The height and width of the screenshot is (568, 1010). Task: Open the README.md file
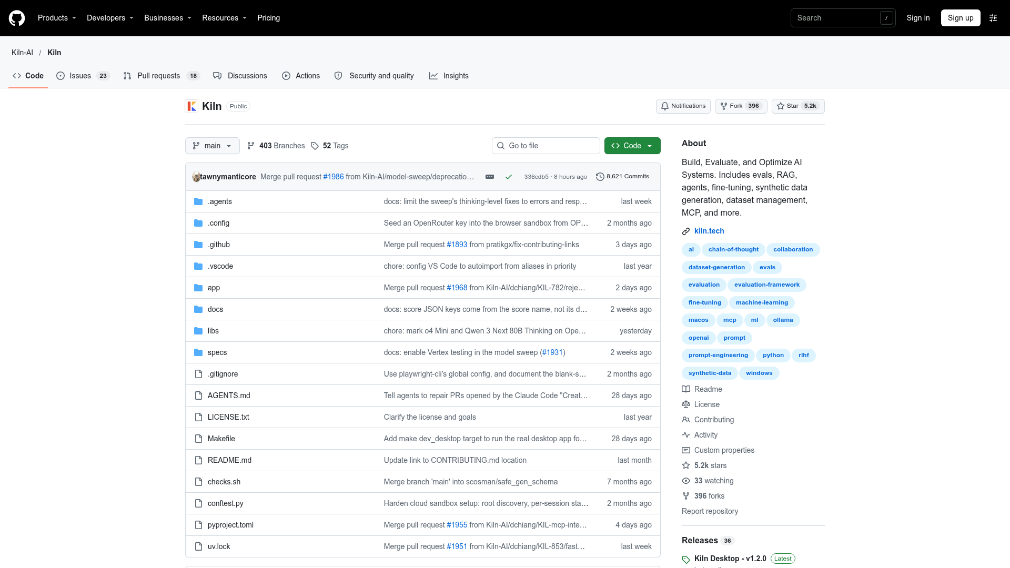[229, 460]
